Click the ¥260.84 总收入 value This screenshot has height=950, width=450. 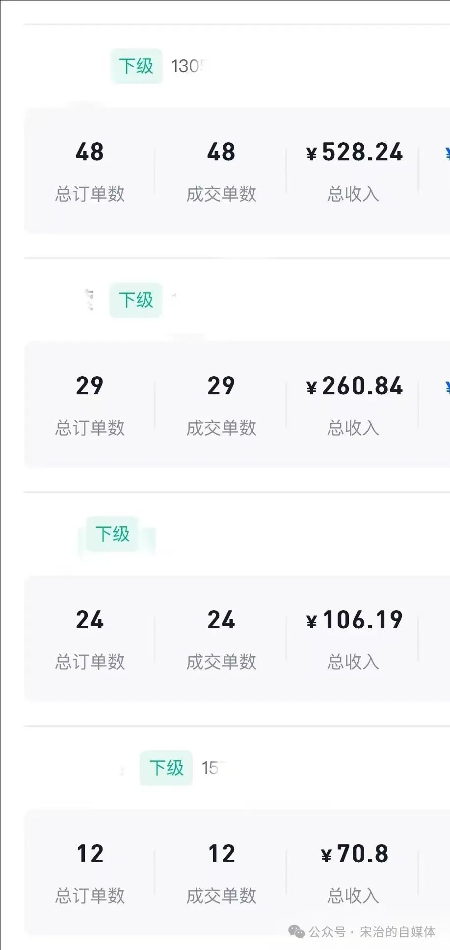[354, 386]
